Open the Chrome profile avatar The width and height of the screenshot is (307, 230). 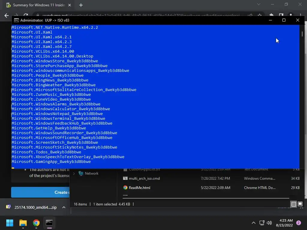(x=291, y=15)
